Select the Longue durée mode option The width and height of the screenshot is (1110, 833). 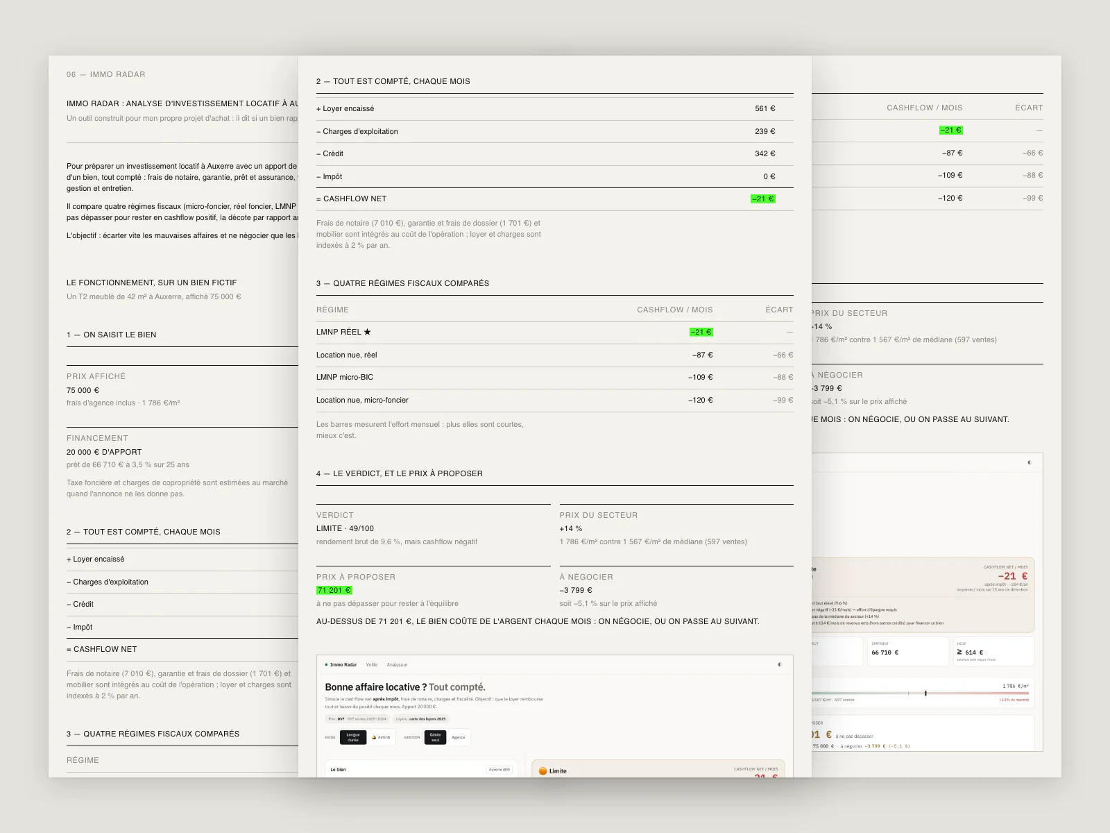point(353,737)
